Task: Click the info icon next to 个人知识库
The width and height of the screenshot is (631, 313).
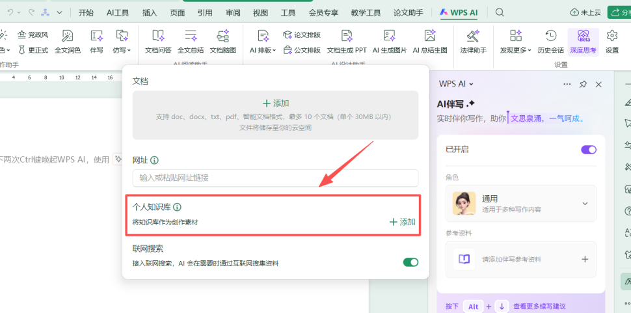Action: pyautogui.click(x=177, y=207)
